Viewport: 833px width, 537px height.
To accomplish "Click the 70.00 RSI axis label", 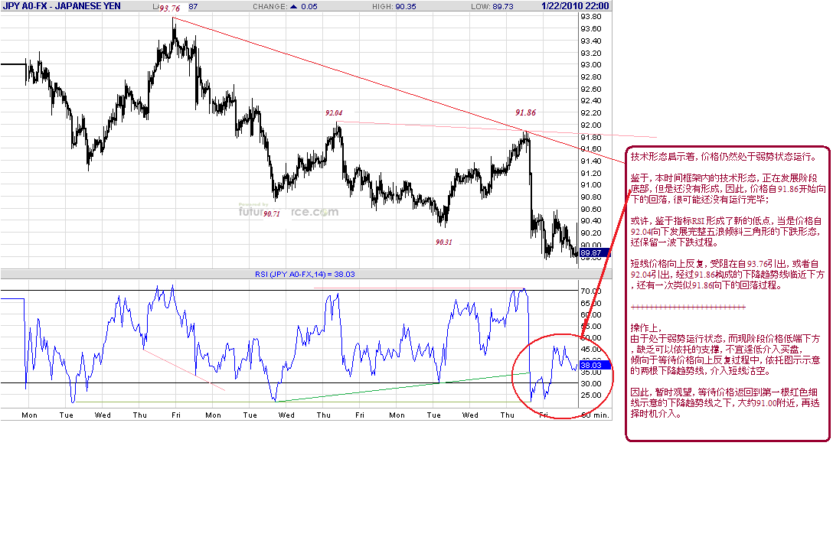I will [591, 291].
